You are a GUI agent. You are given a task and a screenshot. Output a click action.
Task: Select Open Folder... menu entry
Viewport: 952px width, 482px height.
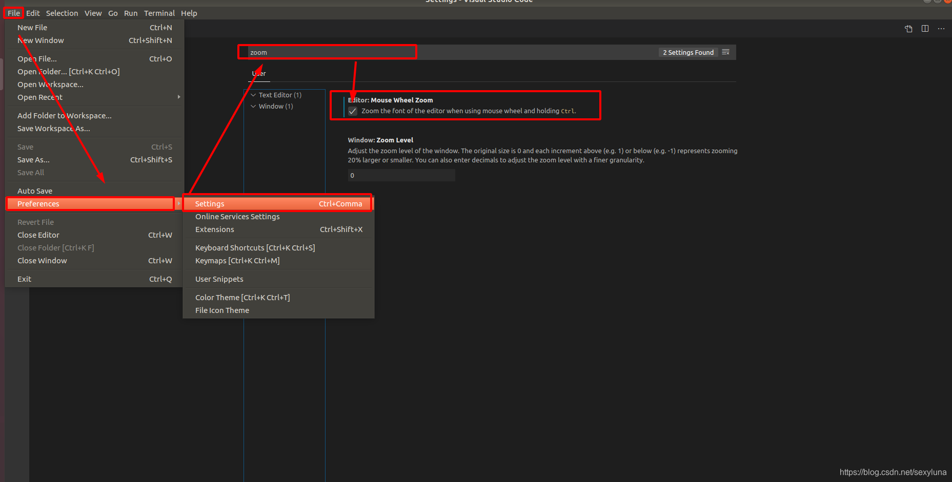[95, 72]
